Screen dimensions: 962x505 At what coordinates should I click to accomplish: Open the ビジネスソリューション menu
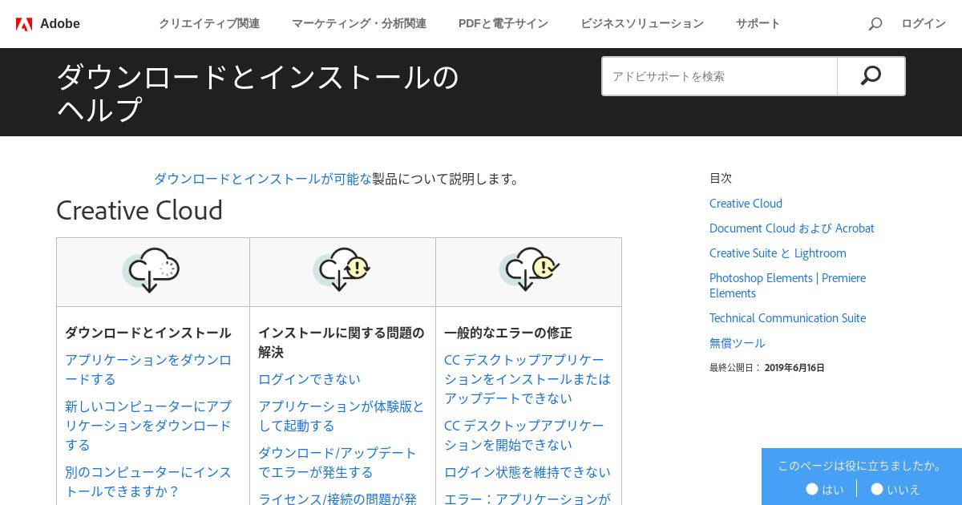(642, 24)
